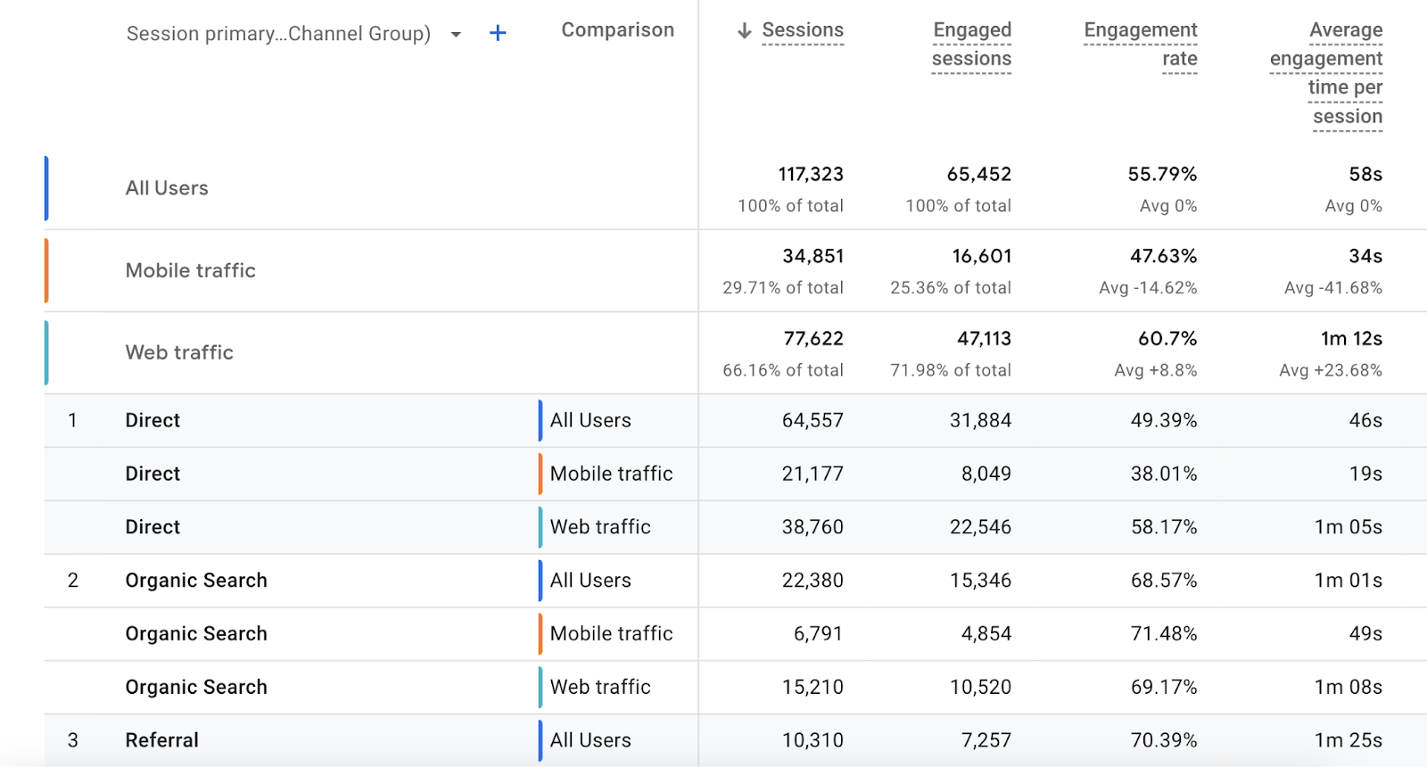Click Organic Search in row 2
Image resolution: width=1427 pixels, height=767 pixels.
tap(196, 581)
